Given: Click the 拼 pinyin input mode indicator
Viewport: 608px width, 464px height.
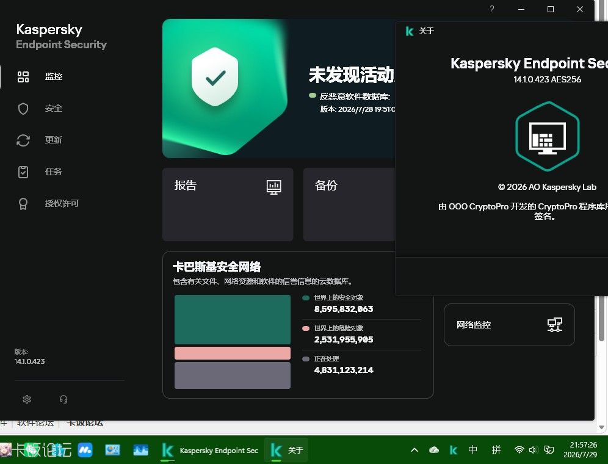Looking at the screenshot, I should [x=496, y=450].
